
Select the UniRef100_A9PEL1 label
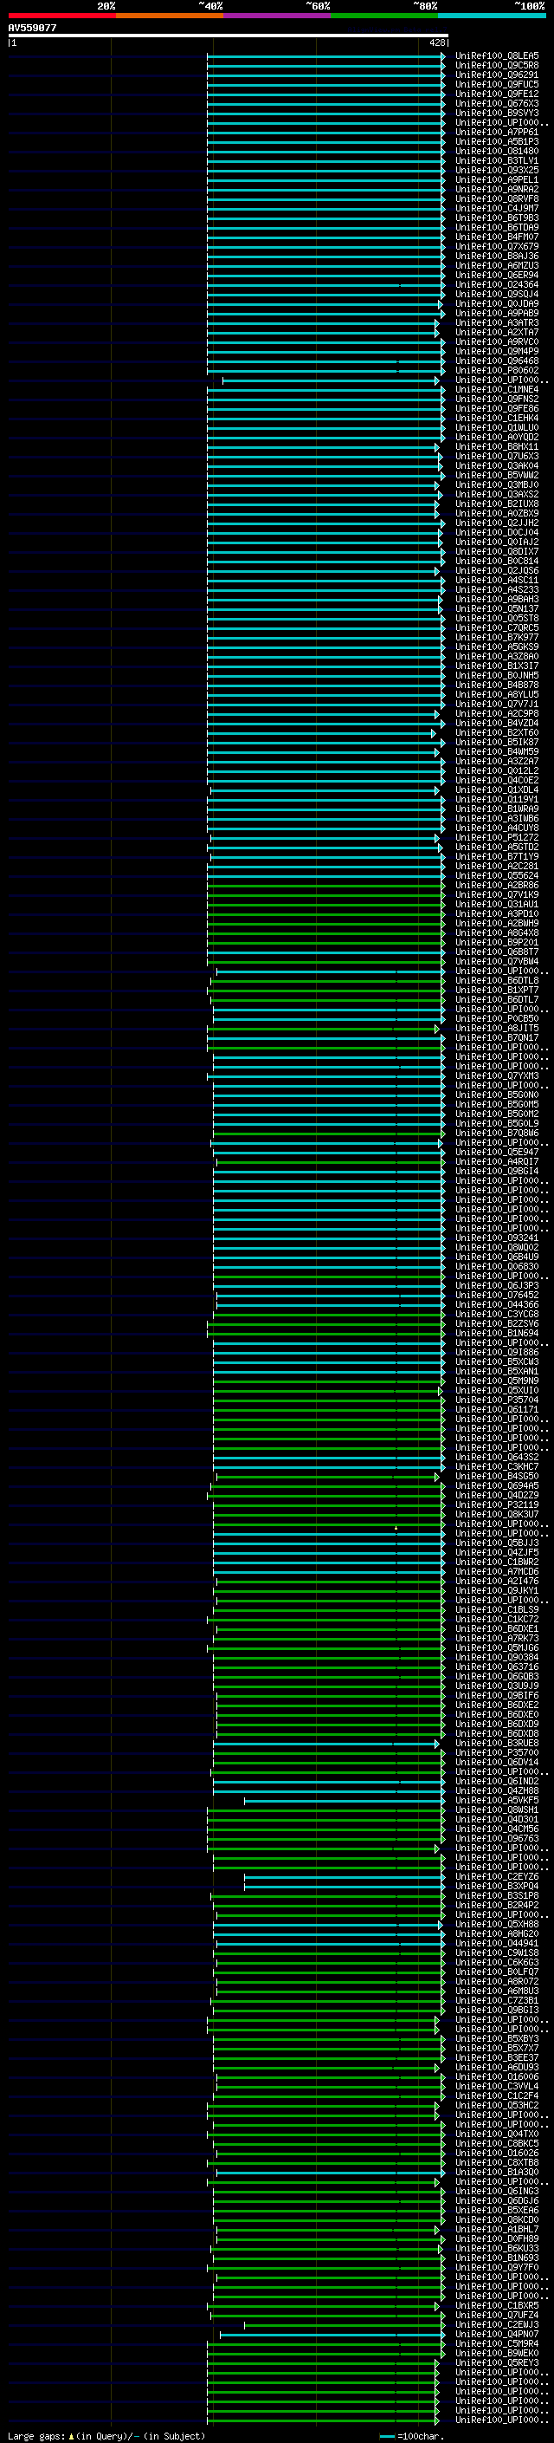point(497,180)
